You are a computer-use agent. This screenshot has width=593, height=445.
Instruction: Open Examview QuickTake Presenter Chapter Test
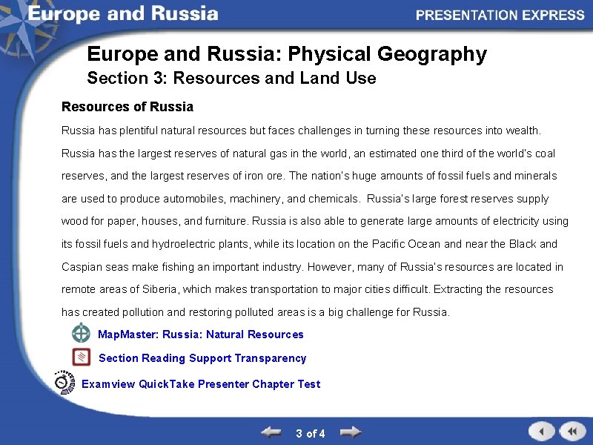coord(201,384)
